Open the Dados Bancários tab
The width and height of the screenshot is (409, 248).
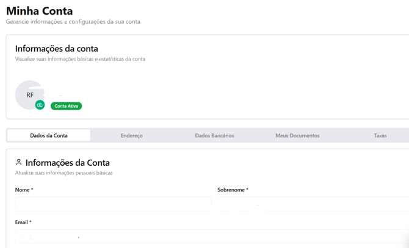pos(214,135)
